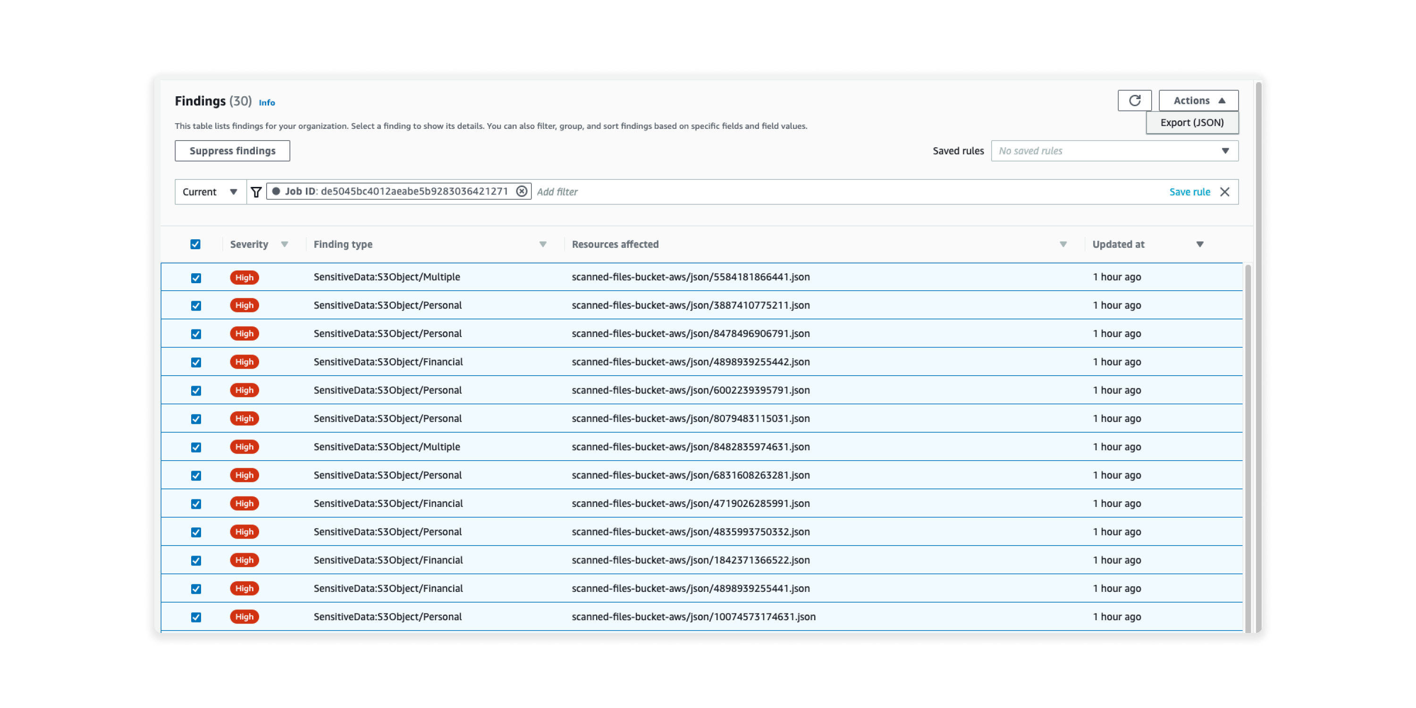Select Personal finding type for 3887410775211.json
The width and height of the screenshot is (1416, 708).
[388, 305]
